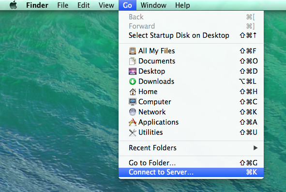Click the ⇧⌘O shortcut for Documents
Image resolution: width=286 pixels, height=192 pixels.
pyautogui.click(x=249, y=61)
